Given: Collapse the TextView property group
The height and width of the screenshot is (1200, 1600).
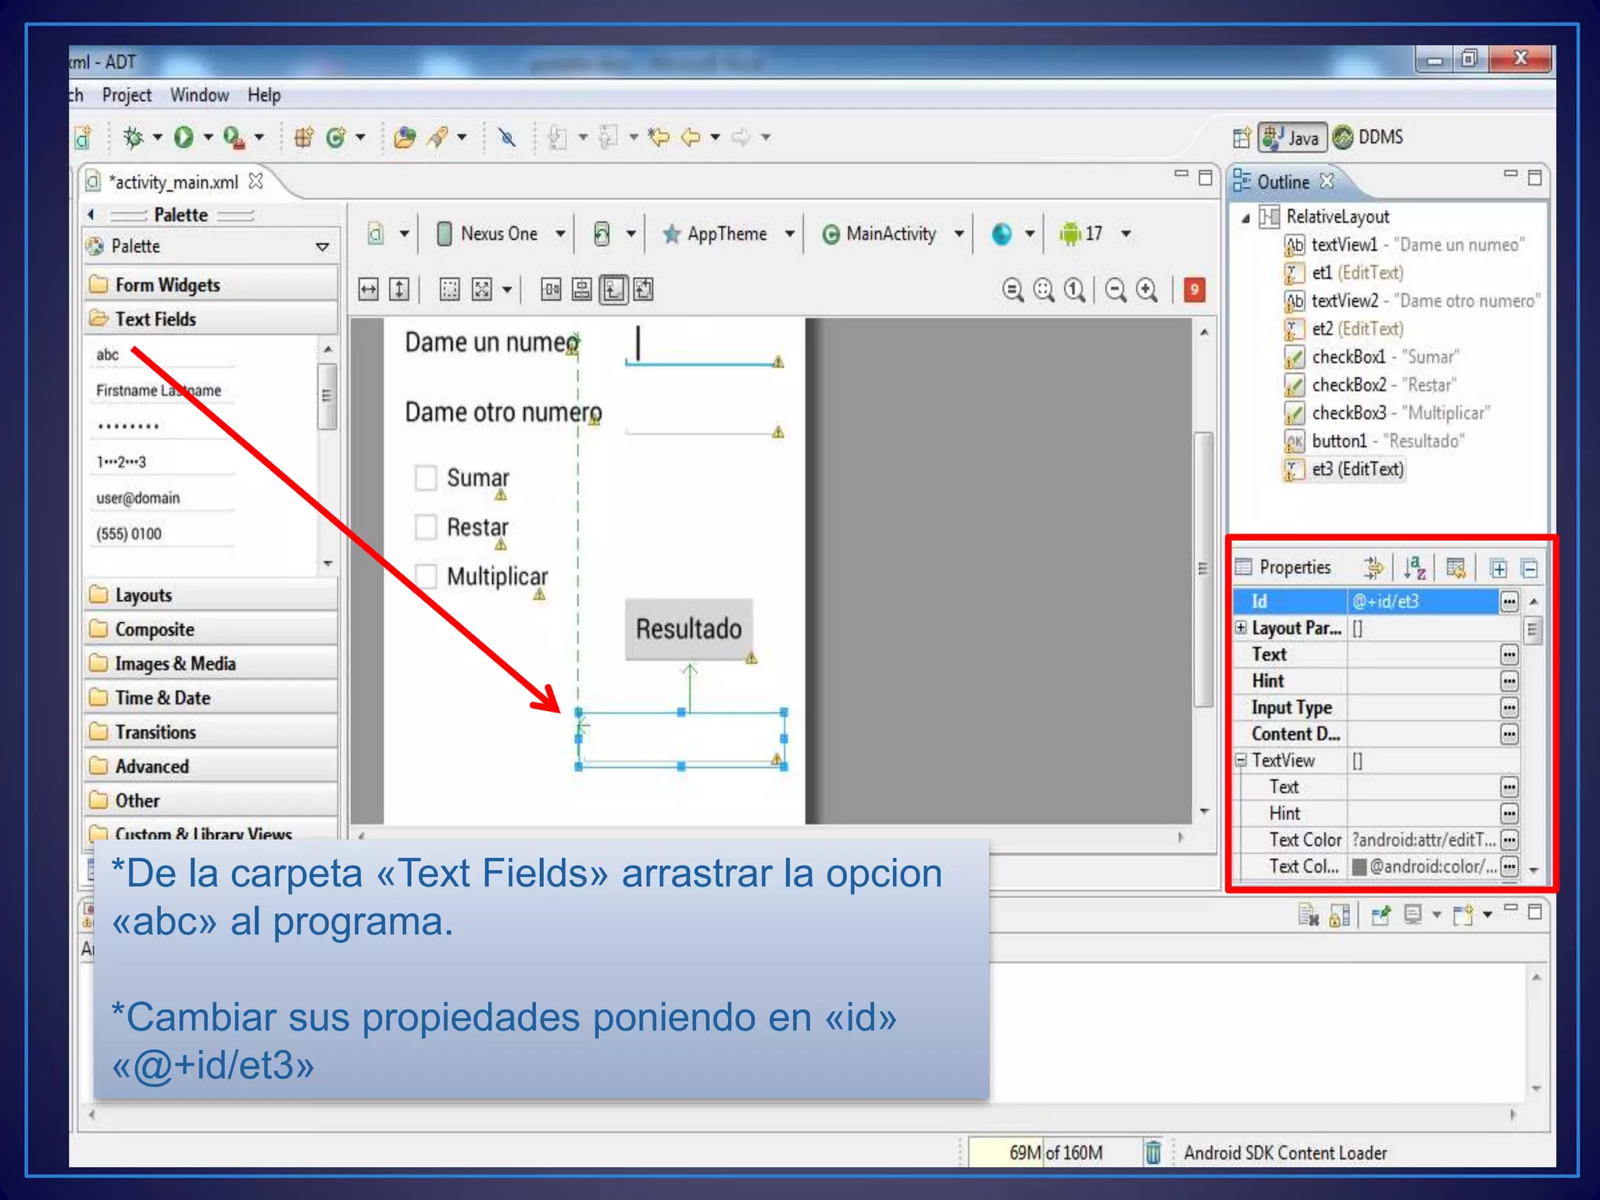Looking at the screenshot, I should [x=1241, y=760].
